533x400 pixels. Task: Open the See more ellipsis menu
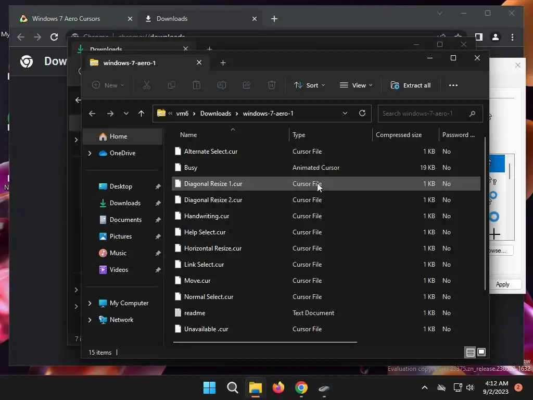click(453, 85)
